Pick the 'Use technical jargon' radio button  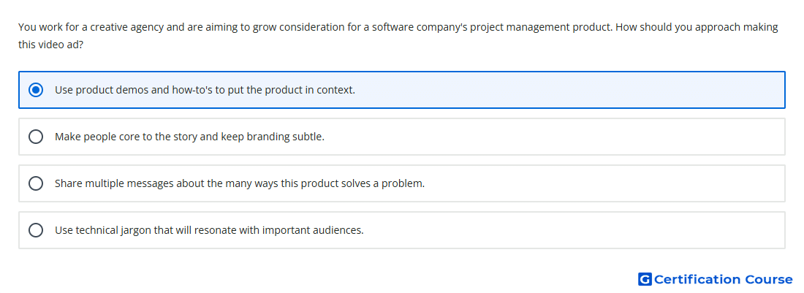(36, 230)
